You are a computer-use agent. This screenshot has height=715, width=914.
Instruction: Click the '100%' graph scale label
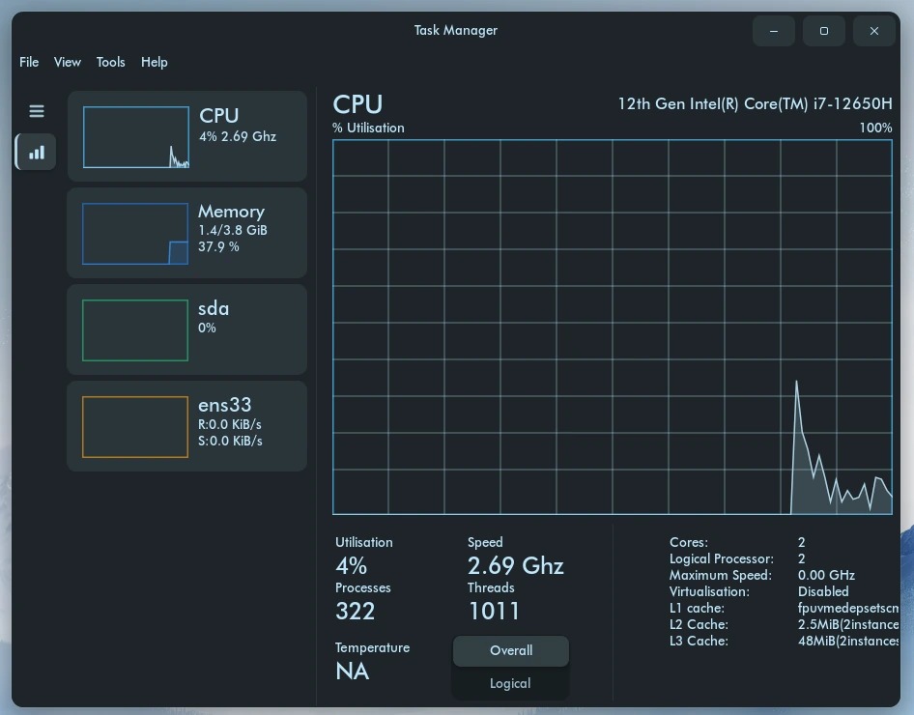click(875, 128)
